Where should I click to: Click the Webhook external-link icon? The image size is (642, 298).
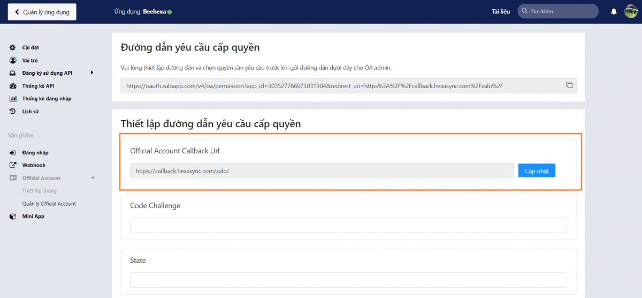click(13, 166)
